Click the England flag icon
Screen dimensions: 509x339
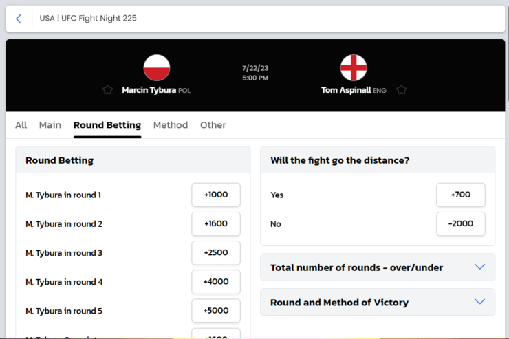coord(354,67)
